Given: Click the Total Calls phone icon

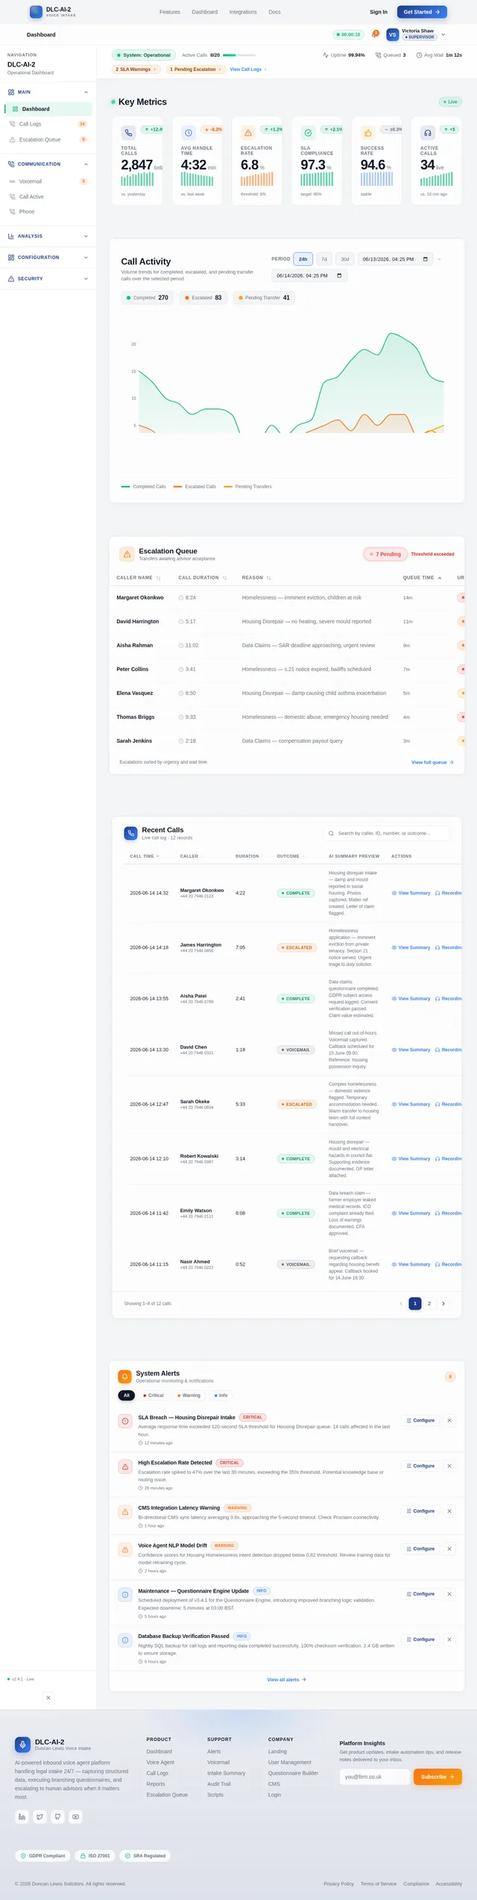Looking at the screenshot, I should [128, 133].
